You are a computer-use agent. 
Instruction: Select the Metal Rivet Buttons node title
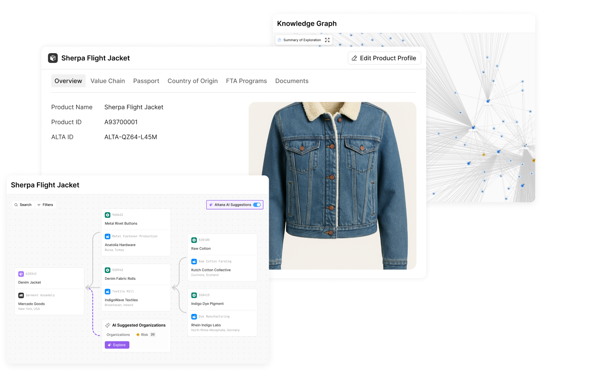point(121,223)
